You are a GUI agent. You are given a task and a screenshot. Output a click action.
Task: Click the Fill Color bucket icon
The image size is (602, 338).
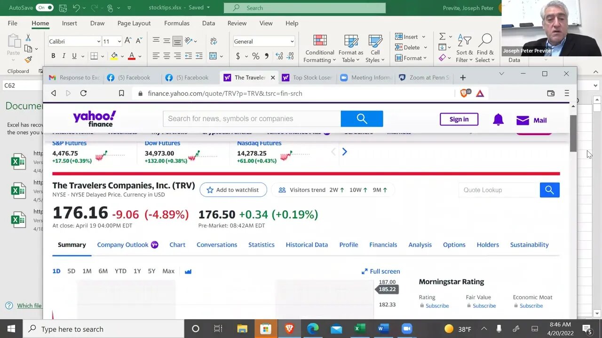point(114,56)
